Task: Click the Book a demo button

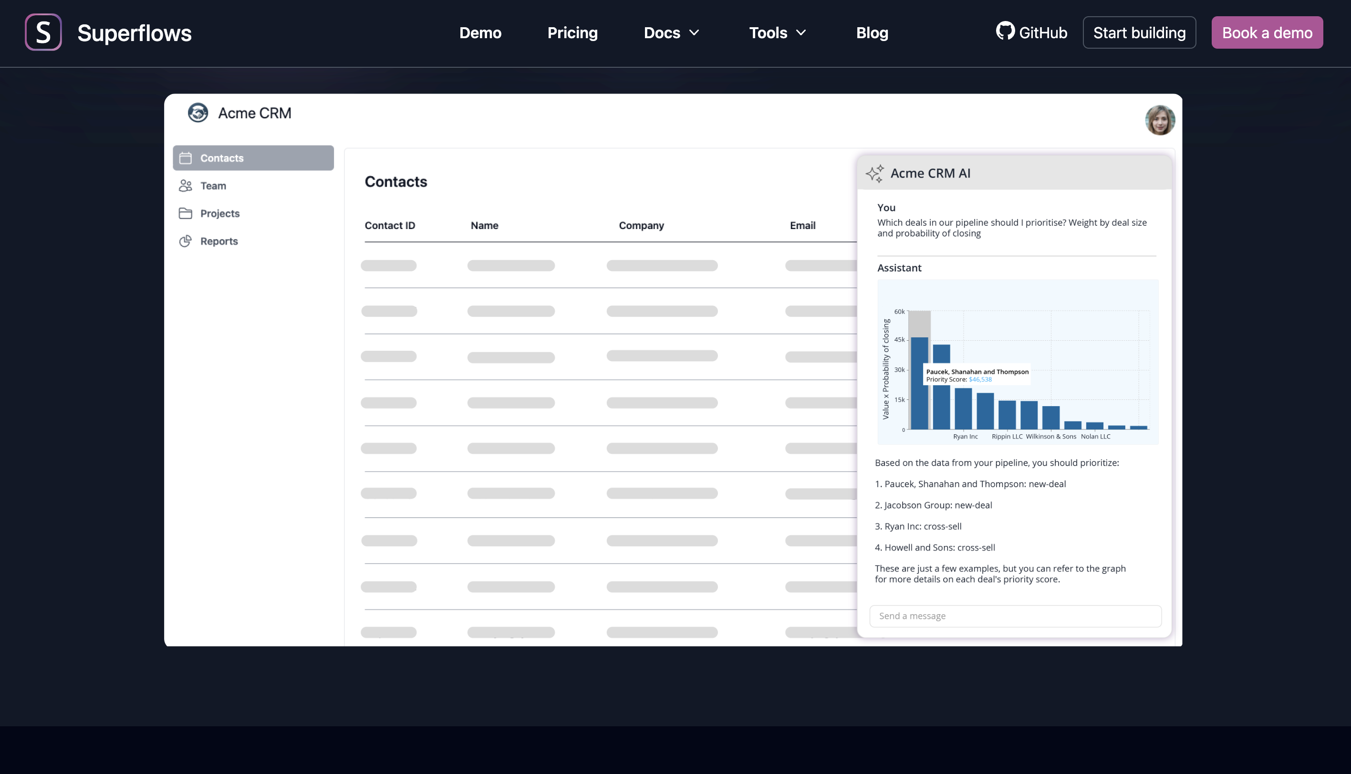Action: tap(1267, 32)
